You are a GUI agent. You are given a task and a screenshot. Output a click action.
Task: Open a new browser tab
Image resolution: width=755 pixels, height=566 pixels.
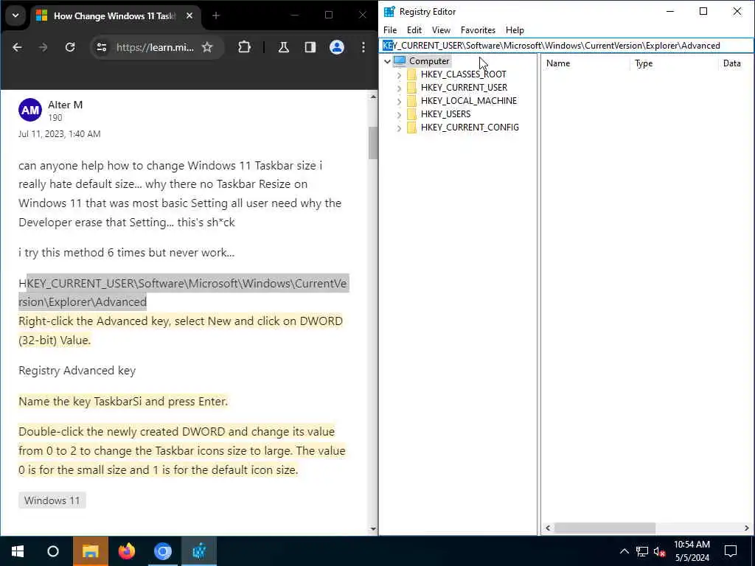pyautogui.click(x=216, y=15)
